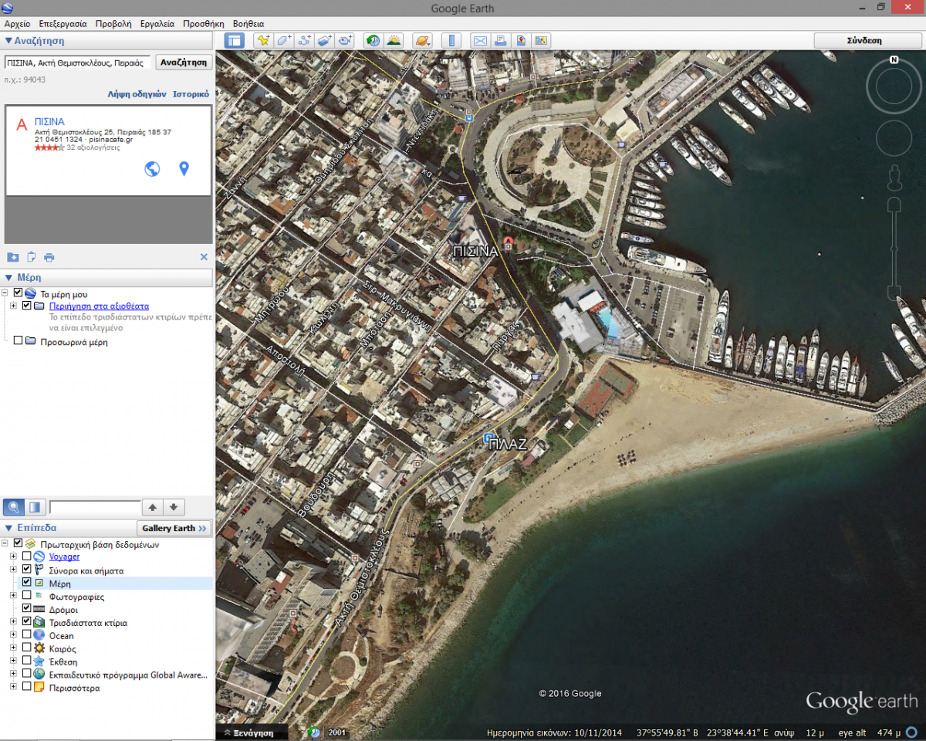Collapse the Μέρη panel header
Viewport: 926px width, 741px height.
[x=106, y=277]
